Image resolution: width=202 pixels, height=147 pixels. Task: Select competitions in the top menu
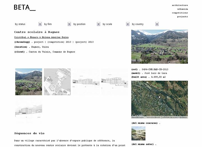tap(180, 13)
